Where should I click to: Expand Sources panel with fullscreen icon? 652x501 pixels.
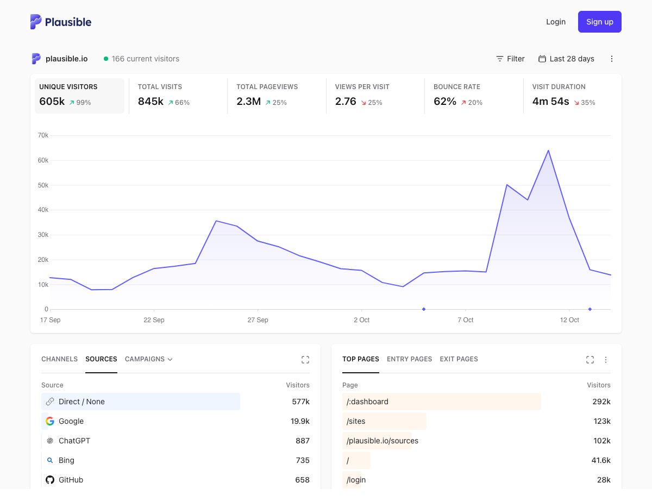point(305,360)
